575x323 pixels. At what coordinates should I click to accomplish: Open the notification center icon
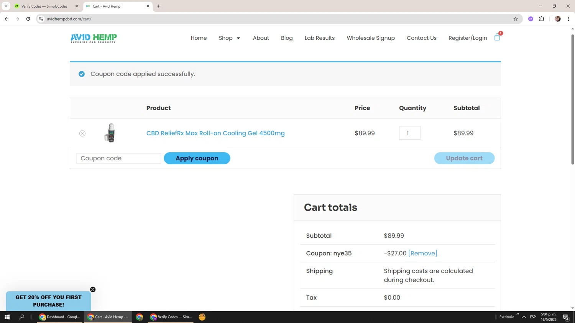tap(566, 317)
